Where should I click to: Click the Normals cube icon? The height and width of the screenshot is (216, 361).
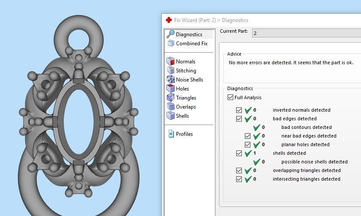170,61
